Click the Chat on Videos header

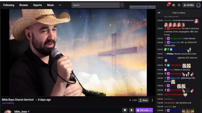179,13
